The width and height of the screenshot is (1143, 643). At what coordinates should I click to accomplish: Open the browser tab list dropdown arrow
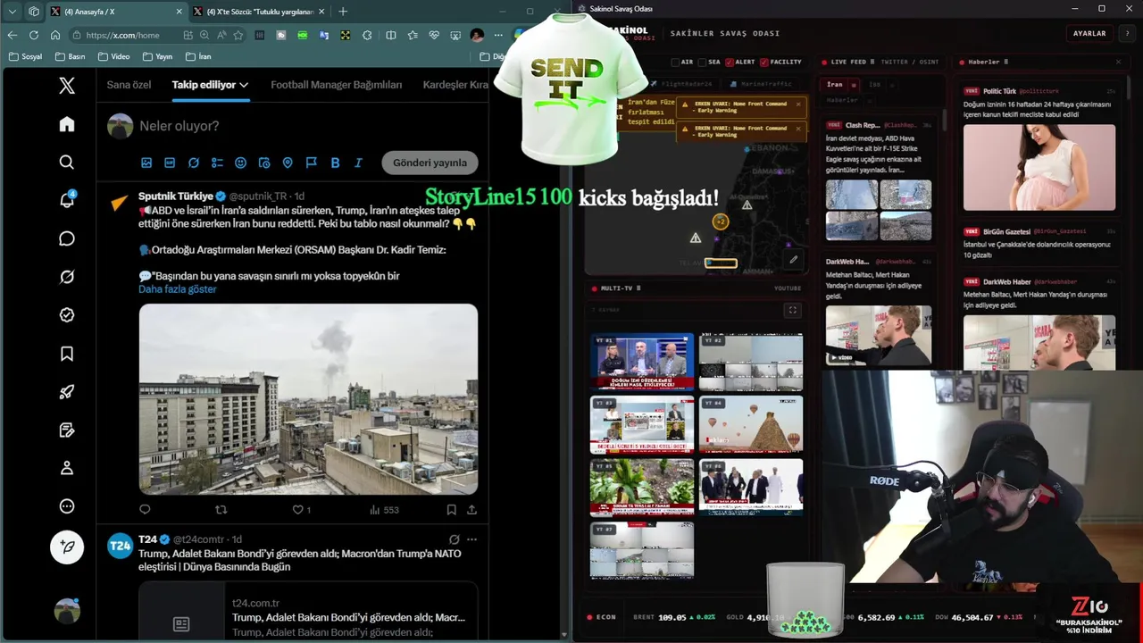[x=13, y=12]
